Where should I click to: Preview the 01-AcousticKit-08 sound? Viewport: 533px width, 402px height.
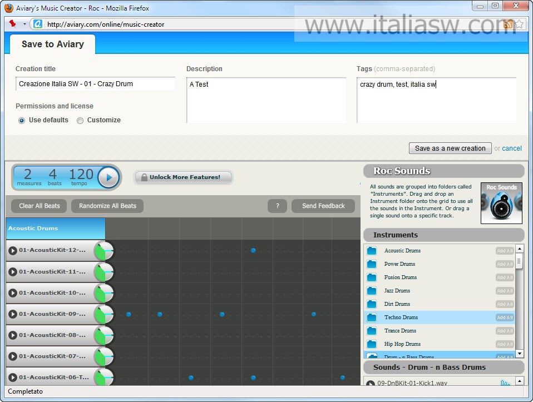click(x=13, y=335)
